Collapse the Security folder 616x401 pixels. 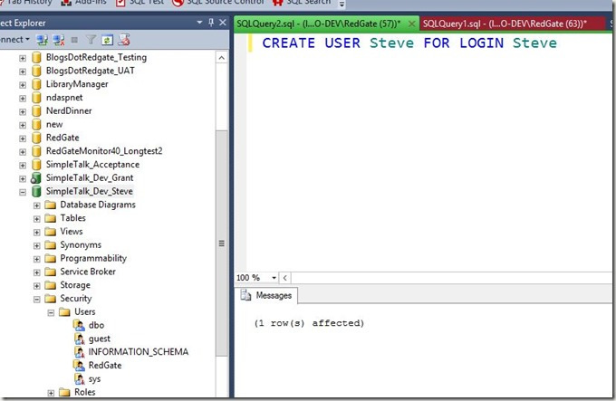pos(37,300)
